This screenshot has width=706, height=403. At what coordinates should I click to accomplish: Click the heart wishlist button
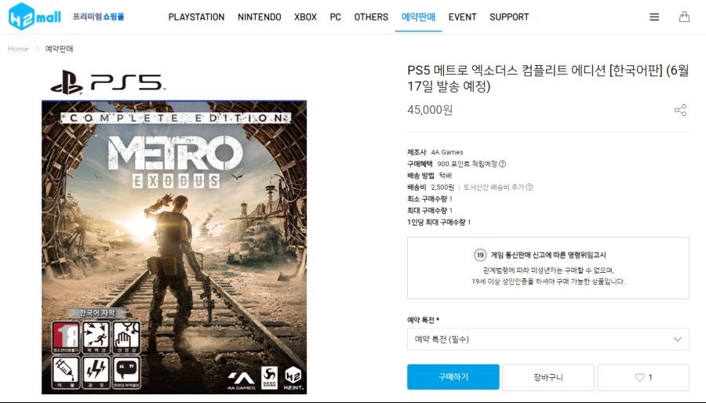(x=643, y=377)
